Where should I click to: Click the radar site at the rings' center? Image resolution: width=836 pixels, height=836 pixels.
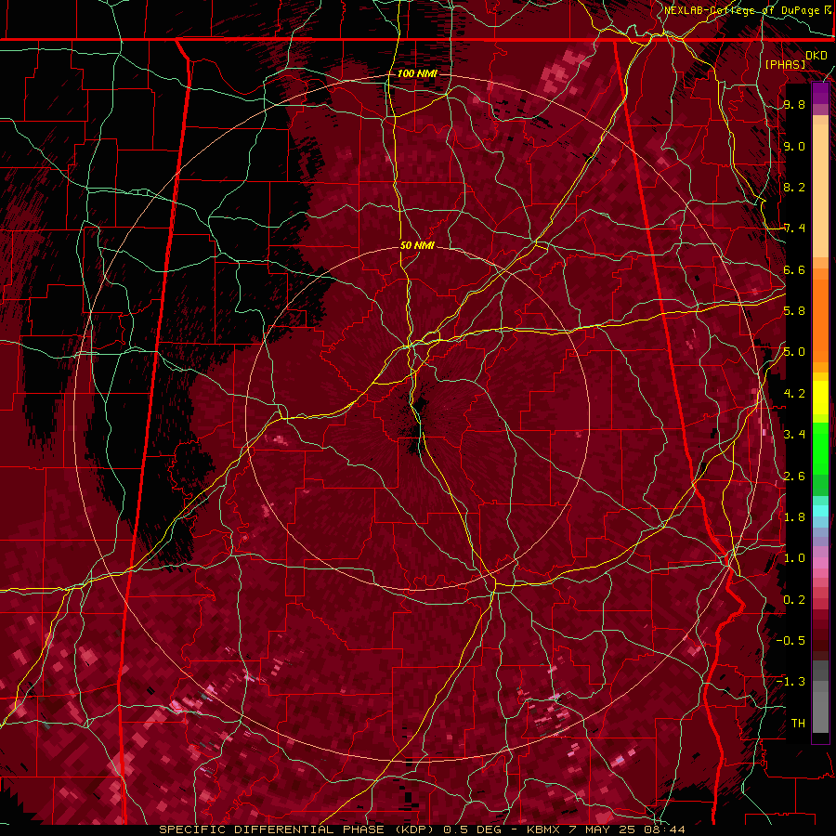[x=417, y=417]
